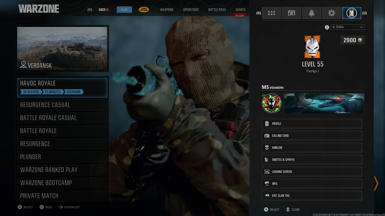The height and width of the screenshot is (216, 385).
Task: Expand the Online status dropdown
Action: point(347,27)
